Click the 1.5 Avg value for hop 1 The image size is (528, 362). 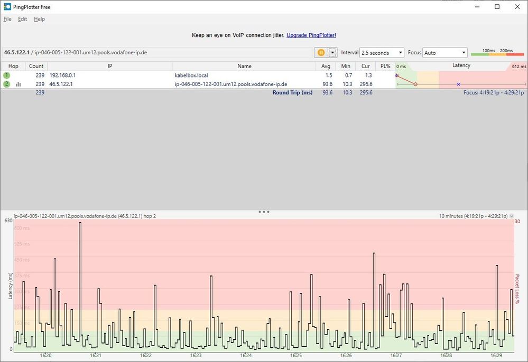click(x=329, y=75)
